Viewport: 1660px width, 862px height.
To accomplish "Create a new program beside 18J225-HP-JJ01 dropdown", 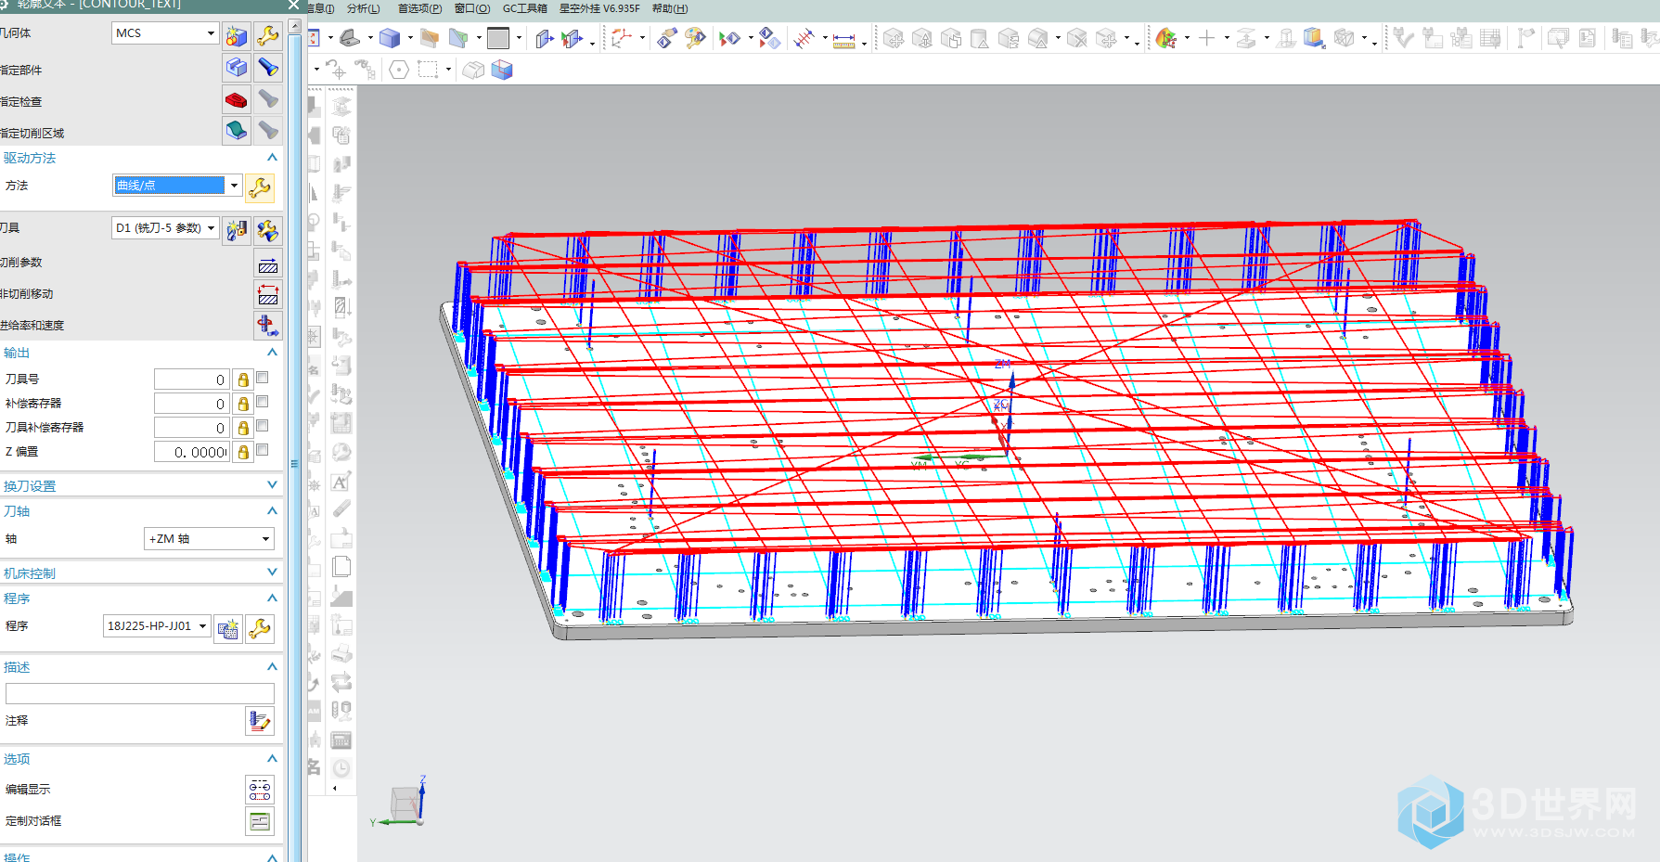I will [228, 629].
